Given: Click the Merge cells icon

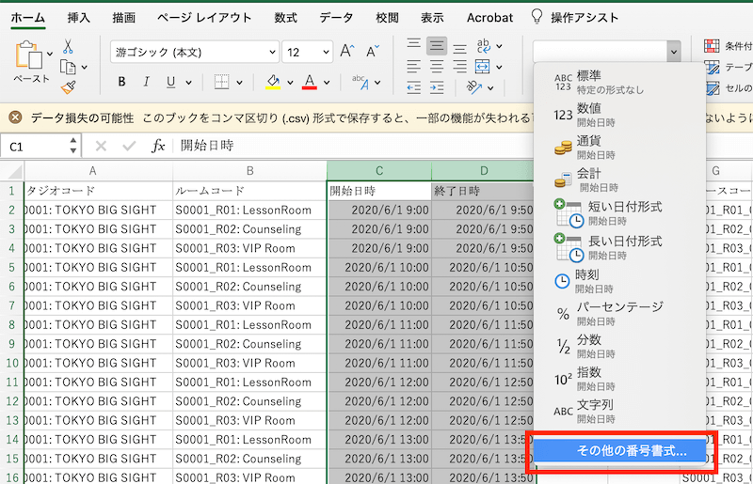Looking at the screenshot, I should [x=482, y=67].
